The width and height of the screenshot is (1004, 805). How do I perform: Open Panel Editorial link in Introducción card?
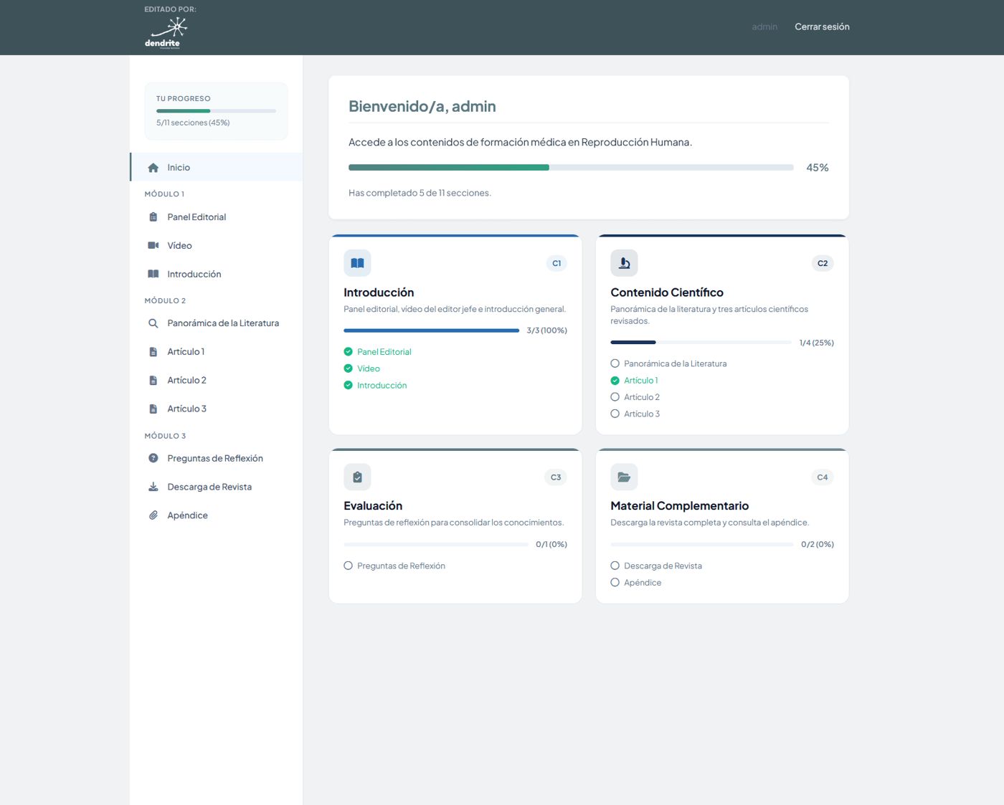click(x=384, y=352)
